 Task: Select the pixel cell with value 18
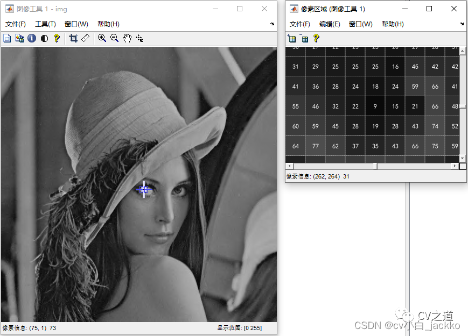pos(375,87)
